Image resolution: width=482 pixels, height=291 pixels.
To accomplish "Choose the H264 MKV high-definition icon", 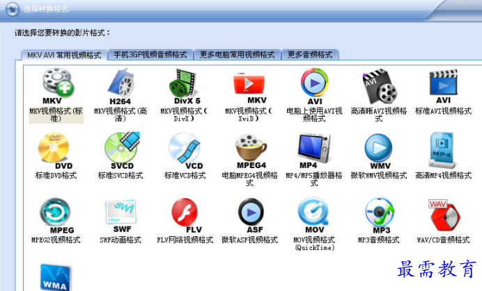I will (x=120, y=87).
